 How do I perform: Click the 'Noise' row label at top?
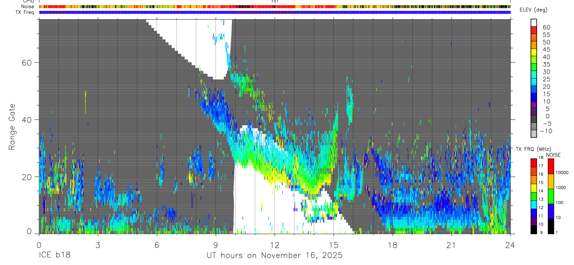coord(28,7)
